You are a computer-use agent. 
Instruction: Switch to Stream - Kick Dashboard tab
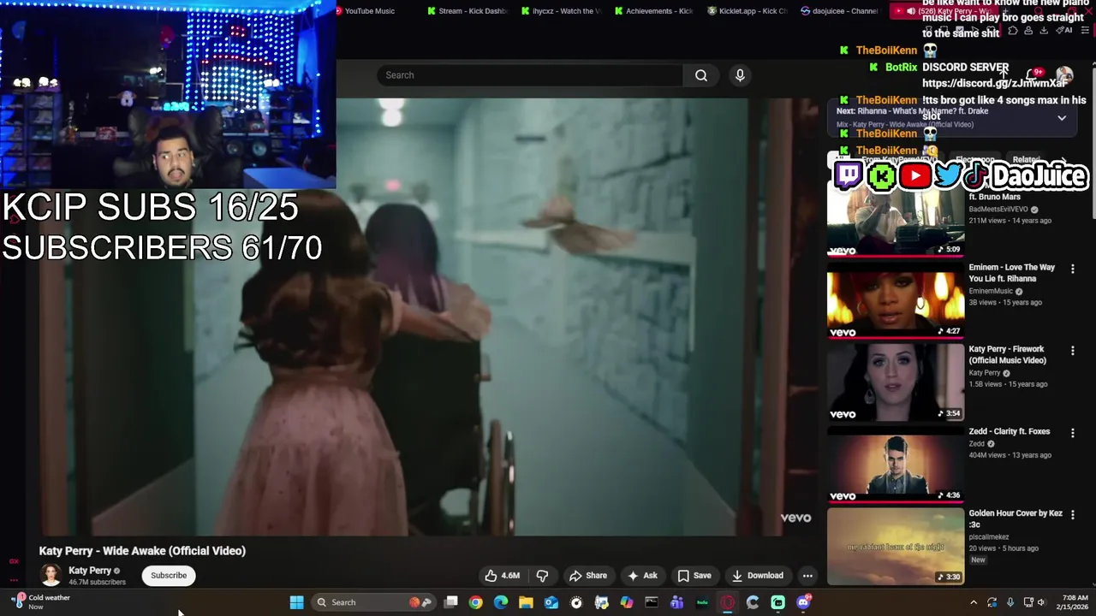[x=468, y=11]
